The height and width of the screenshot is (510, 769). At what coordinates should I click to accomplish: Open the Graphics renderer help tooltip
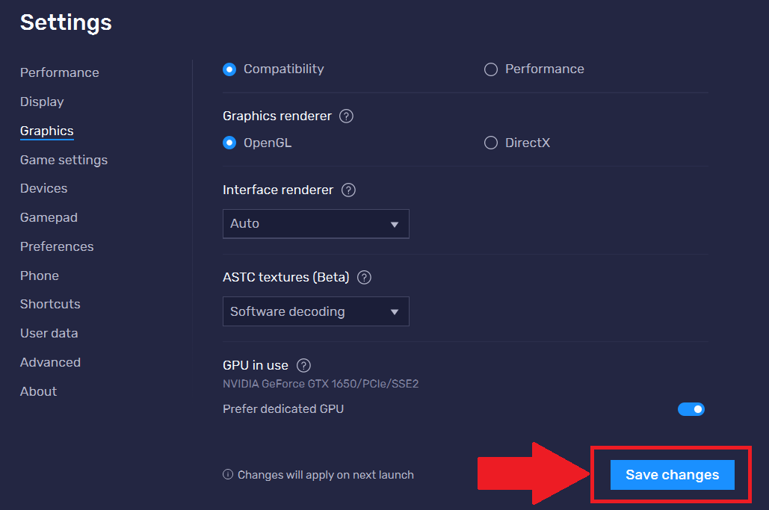(x=346, y=116)
